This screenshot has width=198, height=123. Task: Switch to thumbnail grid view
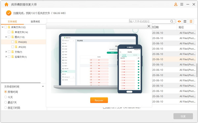(185, 21)
